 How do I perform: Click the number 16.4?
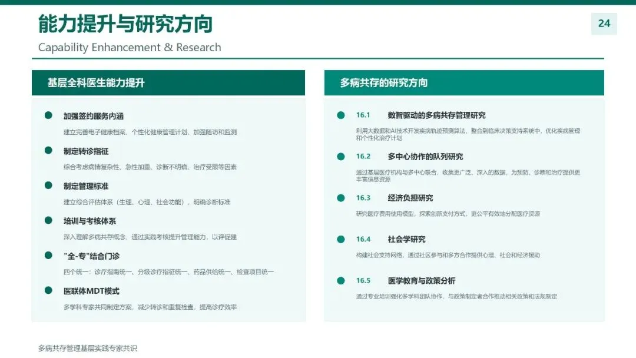[x=363, y=239]
